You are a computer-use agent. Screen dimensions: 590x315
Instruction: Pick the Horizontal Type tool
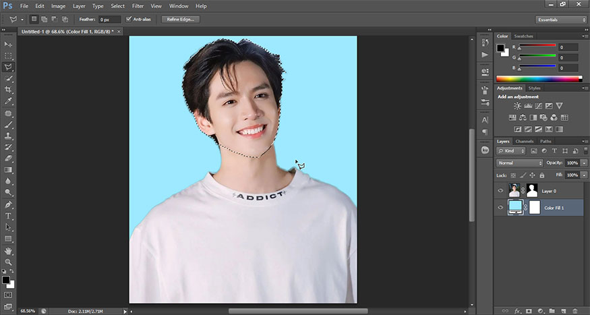(x=8, y=216)
